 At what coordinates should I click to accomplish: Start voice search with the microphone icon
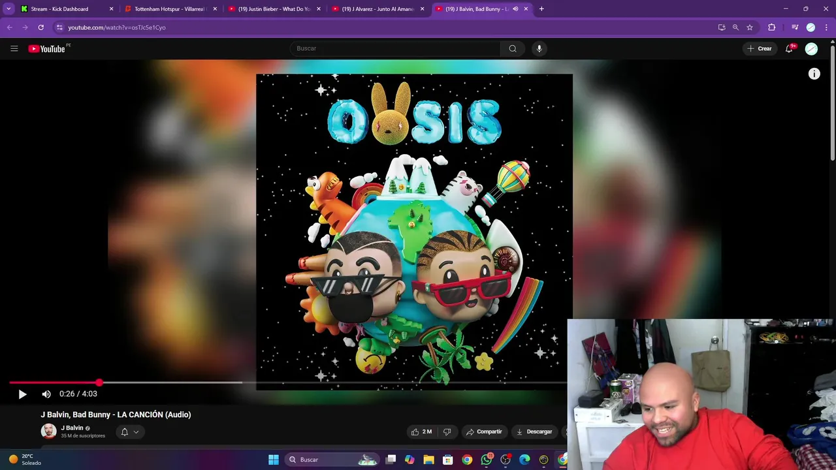click(x=539, y=48)
